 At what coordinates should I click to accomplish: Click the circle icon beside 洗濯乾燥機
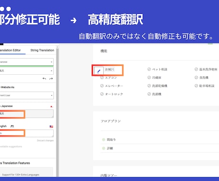[x=149, y=86]
